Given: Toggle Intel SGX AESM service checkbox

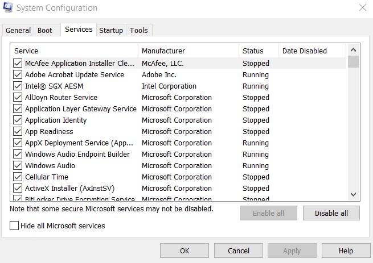Looking at the screenshot, I should click(x=18, y=86).
